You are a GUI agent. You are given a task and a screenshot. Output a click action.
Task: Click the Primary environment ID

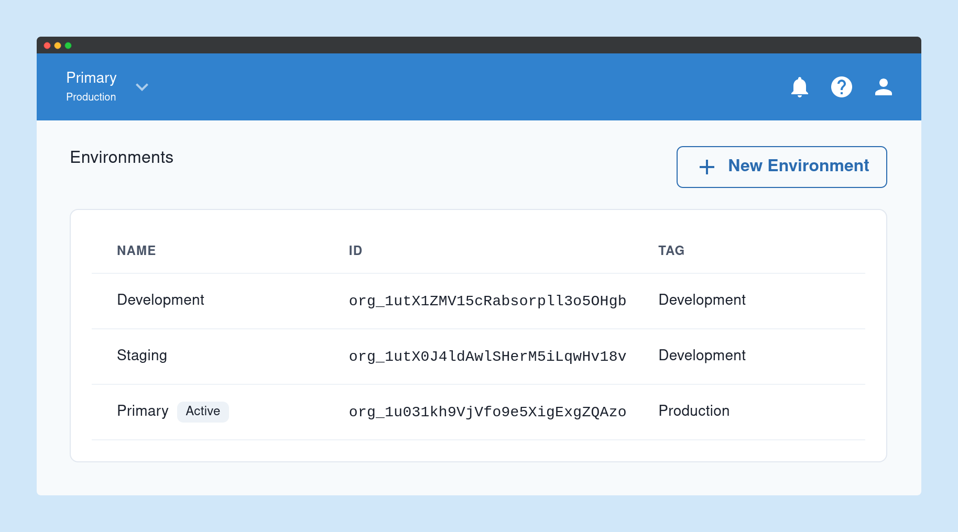(487, 412)
